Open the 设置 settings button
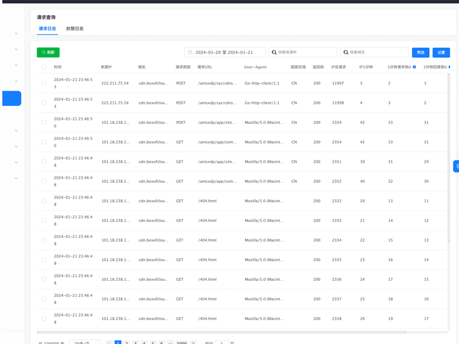 [441, 52]
